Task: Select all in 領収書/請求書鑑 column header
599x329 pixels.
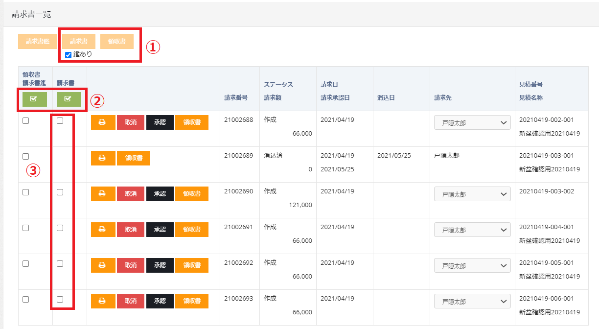Action: 34,99
